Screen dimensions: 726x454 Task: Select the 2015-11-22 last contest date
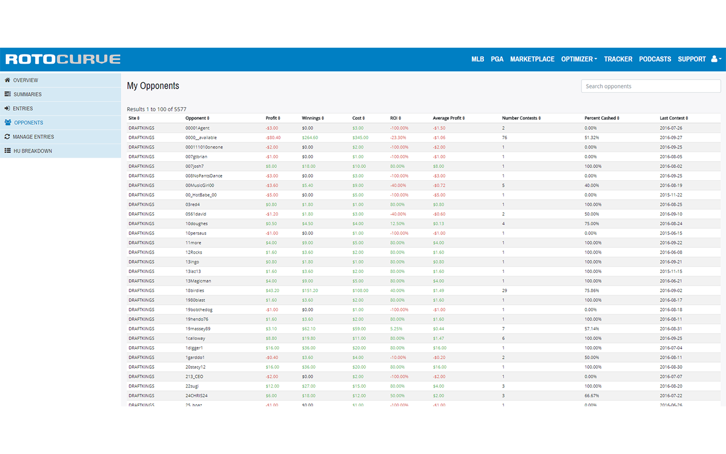coord(672,195)
